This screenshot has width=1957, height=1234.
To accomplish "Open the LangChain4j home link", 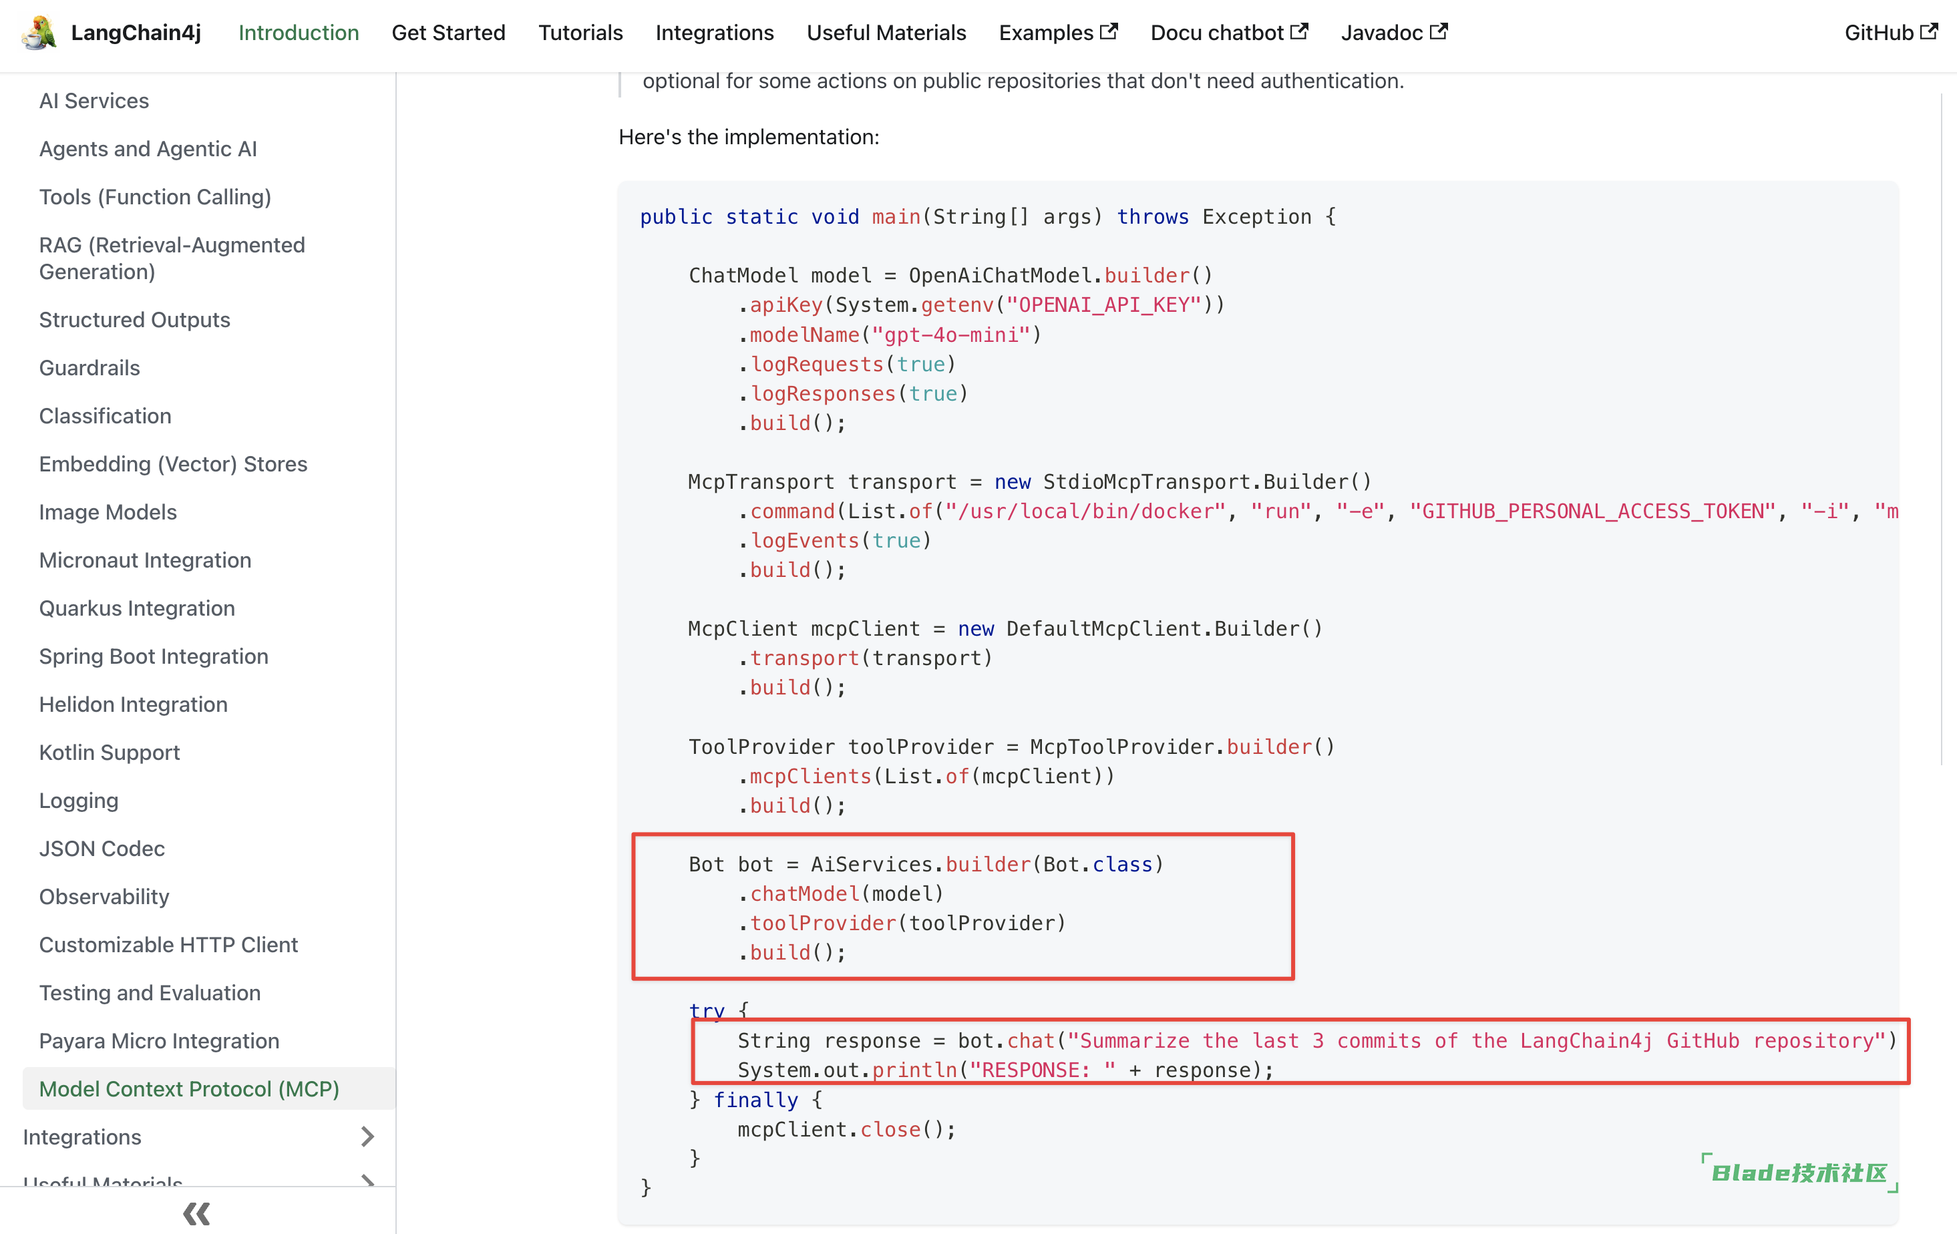I will coord(136,33).
